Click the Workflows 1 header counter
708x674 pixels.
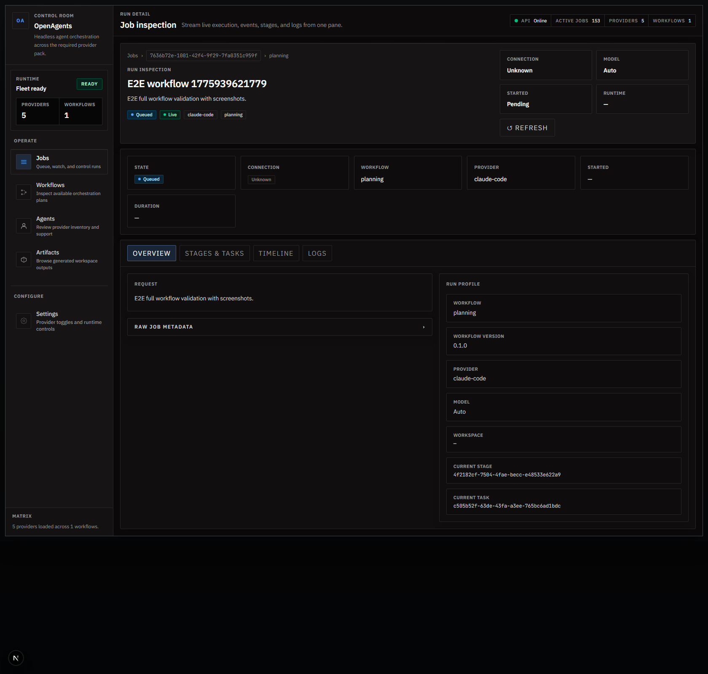(x=672, y=21)
